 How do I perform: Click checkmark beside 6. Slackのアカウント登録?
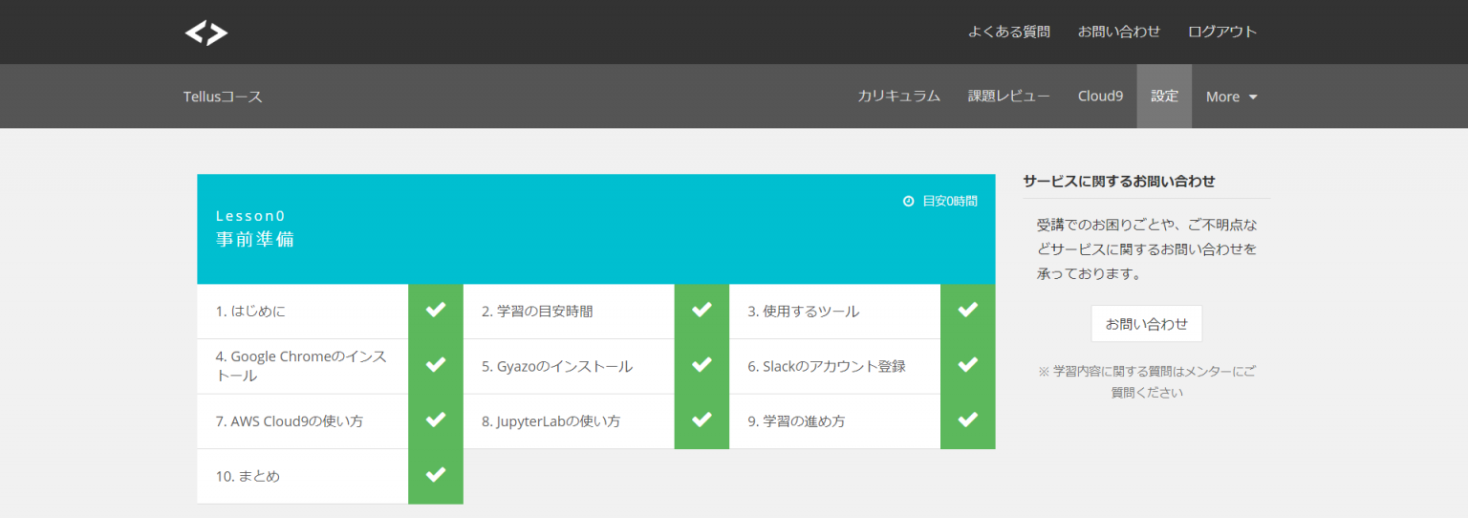click(x=968, y=366)
